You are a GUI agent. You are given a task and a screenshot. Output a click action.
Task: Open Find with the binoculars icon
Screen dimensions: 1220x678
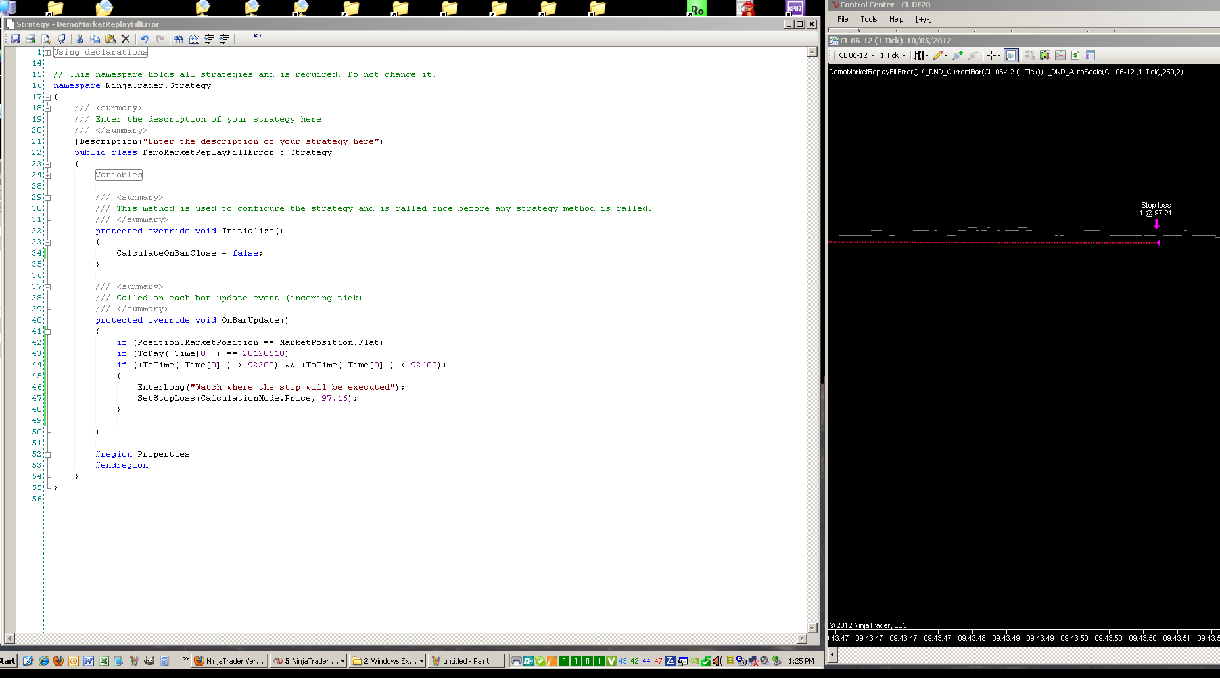pyautogui.click(x=178, y=39)
